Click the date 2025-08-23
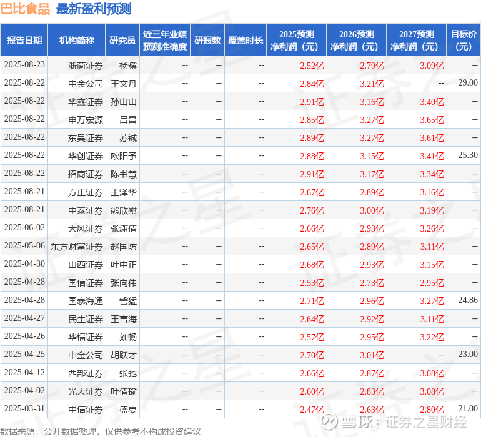 pyautogui.click(x=24, y=65)
